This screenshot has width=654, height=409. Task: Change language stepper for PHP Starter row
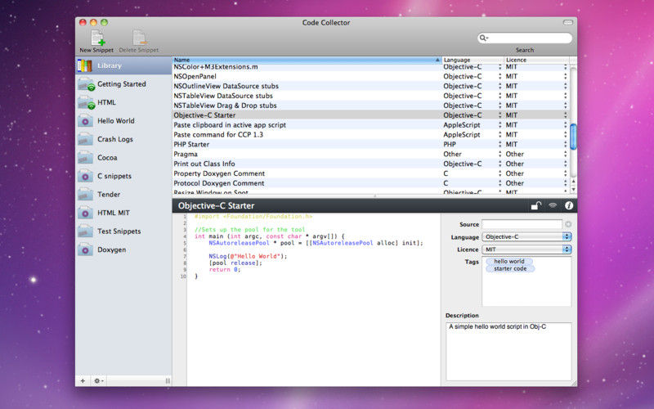499,144
